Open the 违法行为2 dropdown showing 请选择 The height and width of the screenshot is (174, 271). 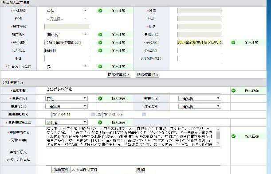pyautogui.click(x=200, y=98)
